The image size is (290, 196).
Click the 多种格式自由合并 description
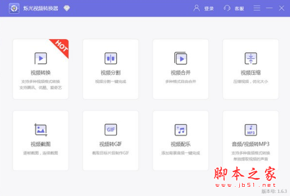click(180, 82)
